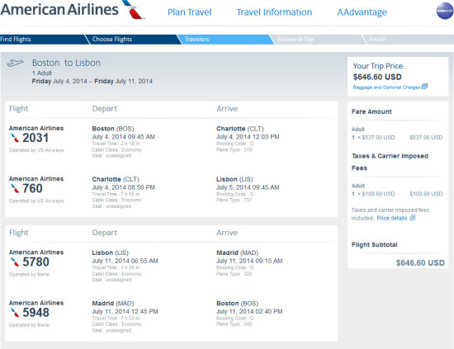
Task: Click the AA tail icon next to flight 760
Action: [15, 189]
